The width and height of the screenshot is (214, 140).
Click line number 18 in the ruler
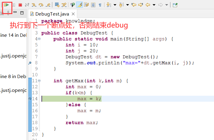(35, 122)
